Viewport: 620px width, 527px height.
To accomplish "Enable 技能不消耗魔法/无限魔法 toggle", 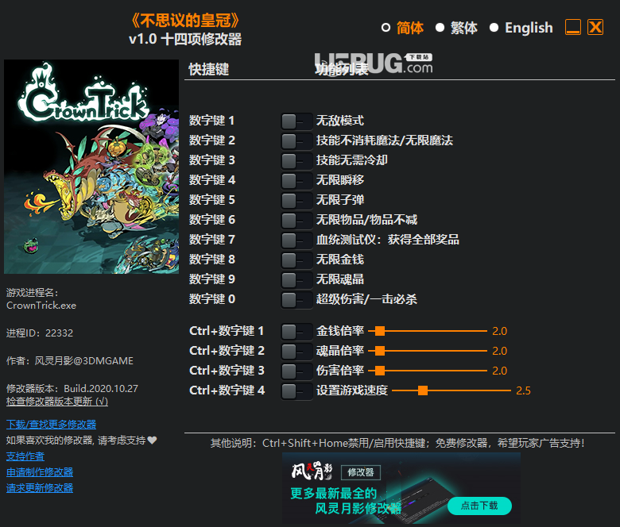I will pyautogui.click(x=296, y=141).
